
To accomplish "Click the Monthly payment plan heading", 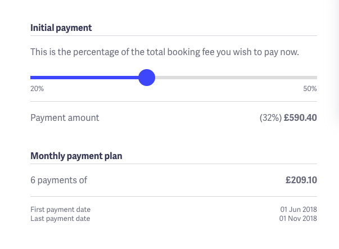I will (76, 156).
